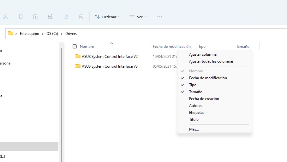Click the Delete trash can icon
The height and width of the screenshot is (162, 287).
[81, 17]
